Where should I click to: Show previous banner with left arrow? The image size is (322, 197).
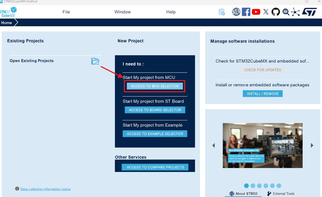coord(213,145)
